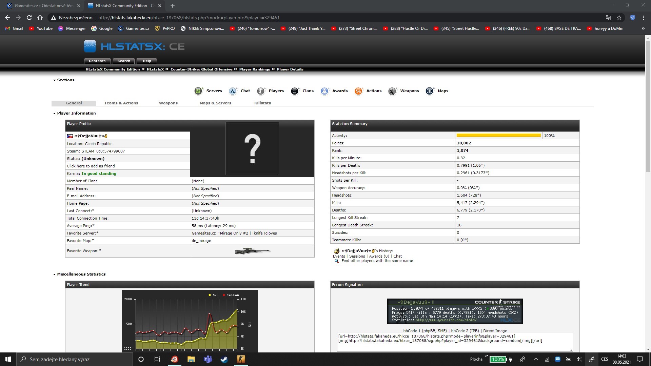Viewport: 651px width, 366px height.
Task: Open the Killstats tab
Action: (262, 103)
